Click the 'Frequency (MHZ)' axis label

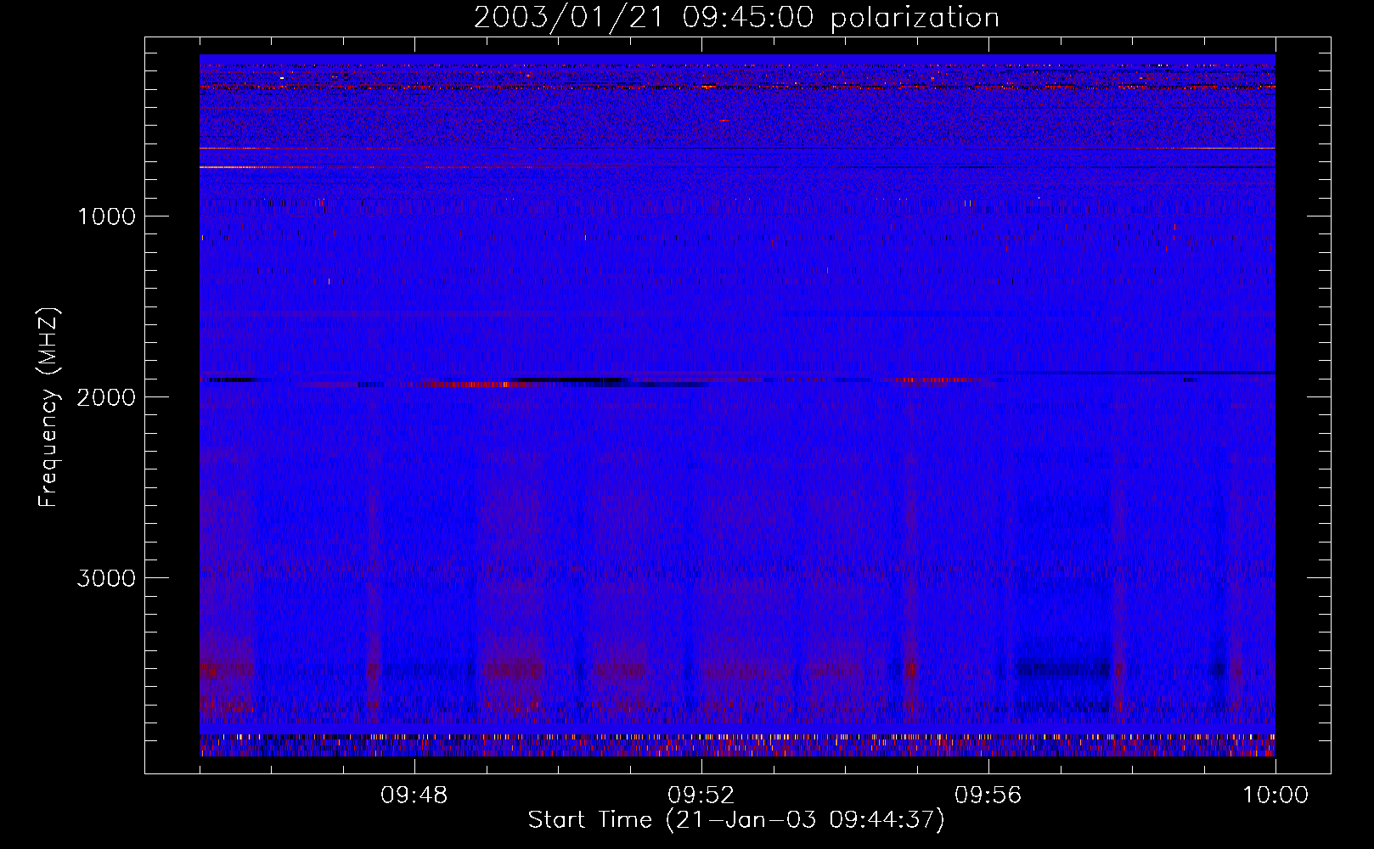pos(48,408)
